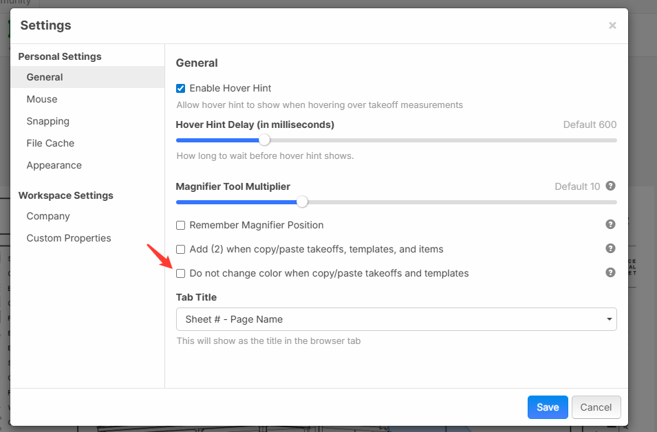This screenshot has height=432, width=657.
Task: Click the Hover Hint Delay slider handle
Action: (264, 140)
